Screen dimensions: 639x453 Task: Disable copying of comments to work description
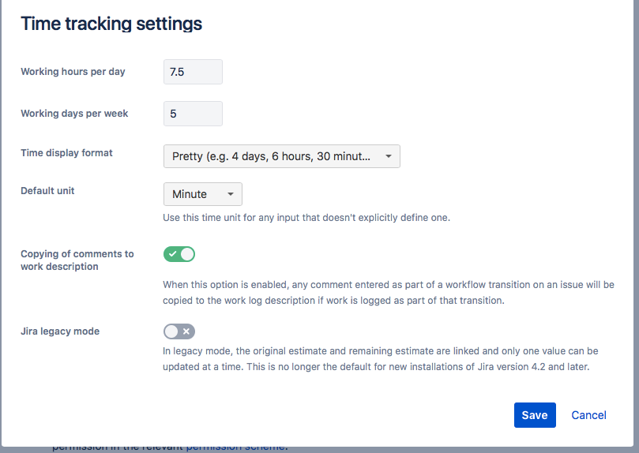click(x=179, y=254)
